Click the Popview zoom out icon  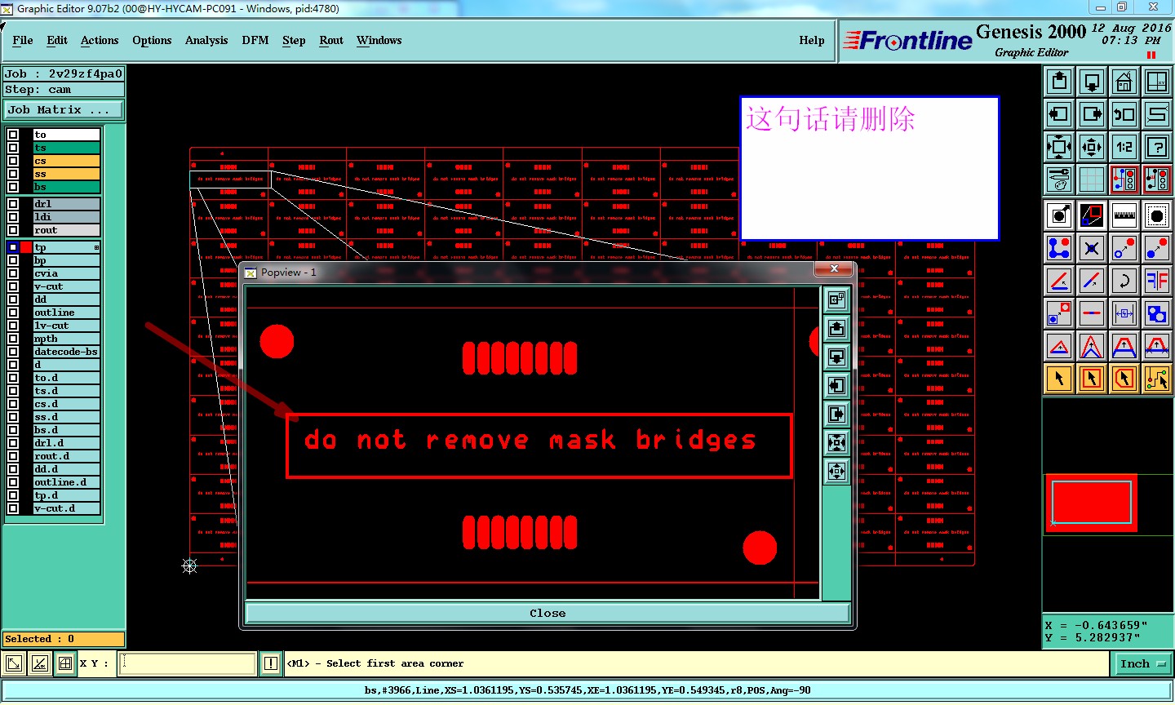tap(836, 471)
